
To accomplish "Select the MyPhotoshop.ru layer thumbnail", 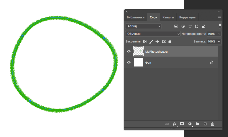I will (x=138, y=51).
